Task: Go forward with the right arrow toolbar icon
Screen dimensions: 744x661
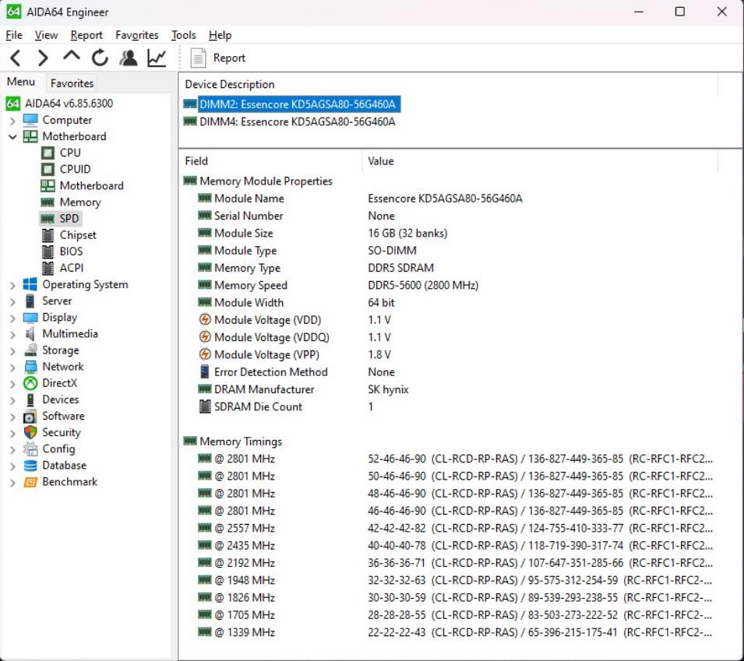Action: pos(43,58)
